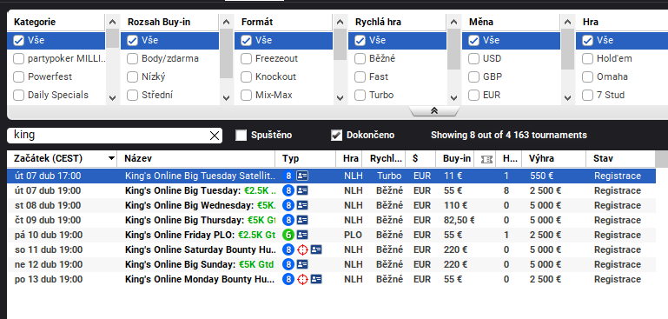Sort by the Buy-in column header
The width and height of the screenshot is (668, 319).
(x=457, y=159)
